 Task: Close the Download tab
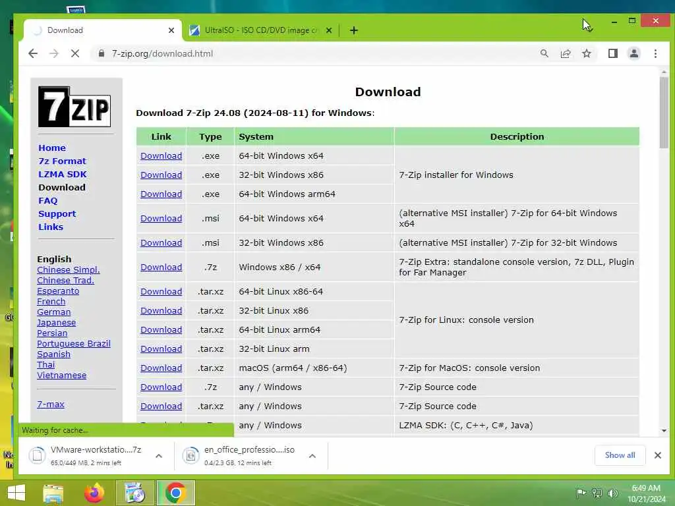pyautogui.click(x=171, y=30)
